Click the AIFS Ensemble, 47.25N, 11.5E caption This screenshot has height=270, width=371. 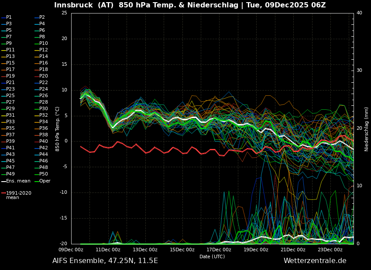(x=105, y=261)
